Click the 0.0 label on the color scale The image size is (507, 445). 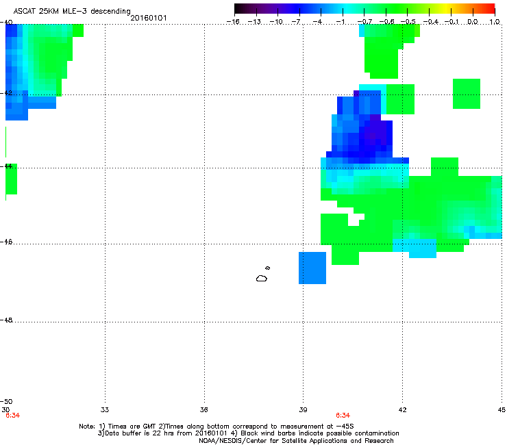[473, 22]
